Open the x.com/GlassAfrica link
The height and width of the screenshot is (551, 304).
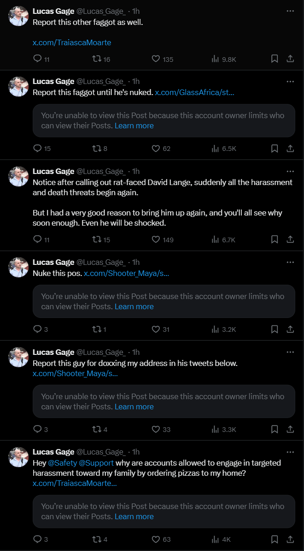point(194,92)
